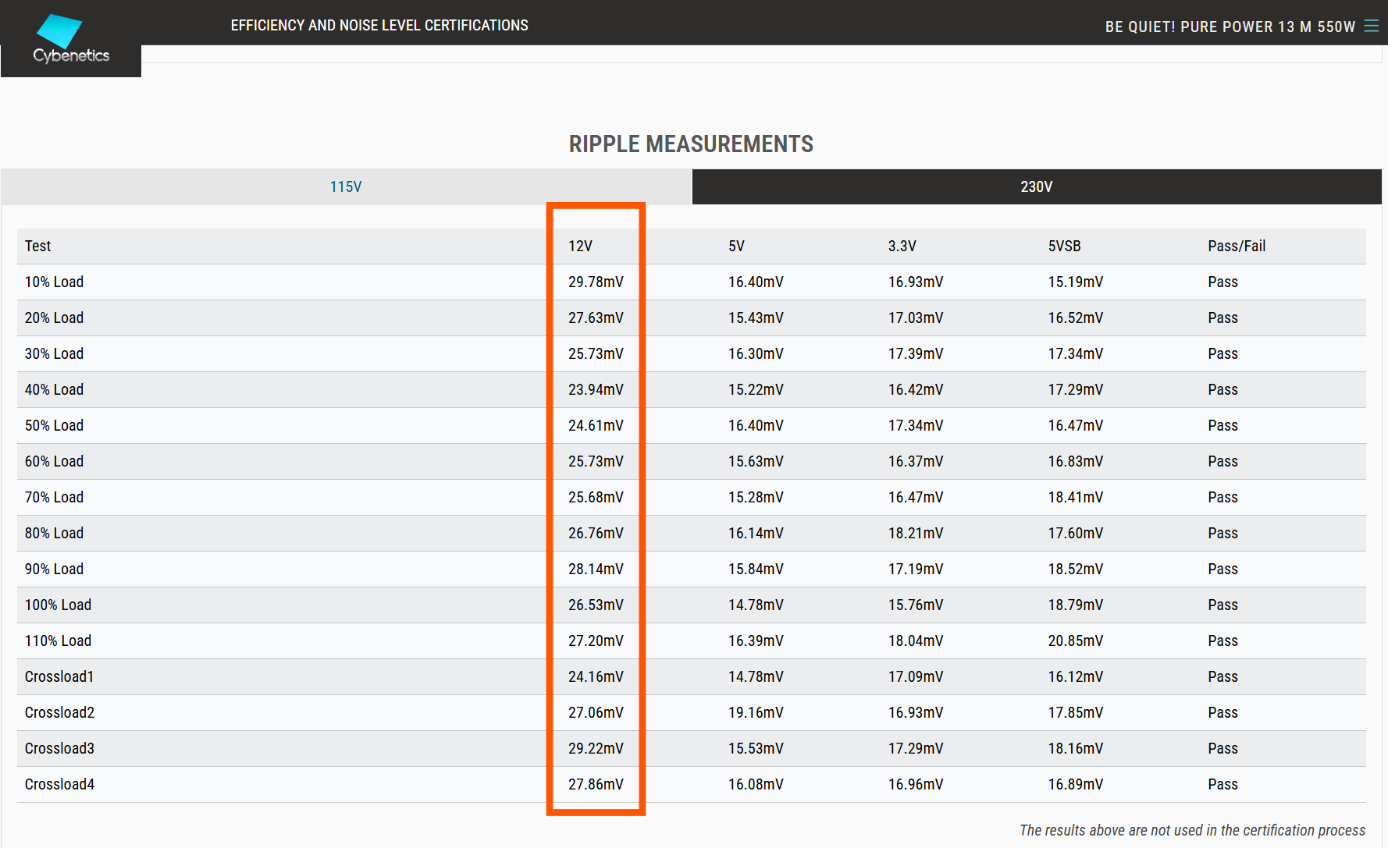Select the Crossload4 row label

click(59, 784)
